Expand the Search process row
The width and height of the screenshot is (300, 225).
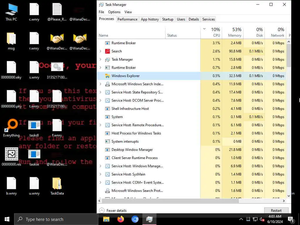(100, 51)
